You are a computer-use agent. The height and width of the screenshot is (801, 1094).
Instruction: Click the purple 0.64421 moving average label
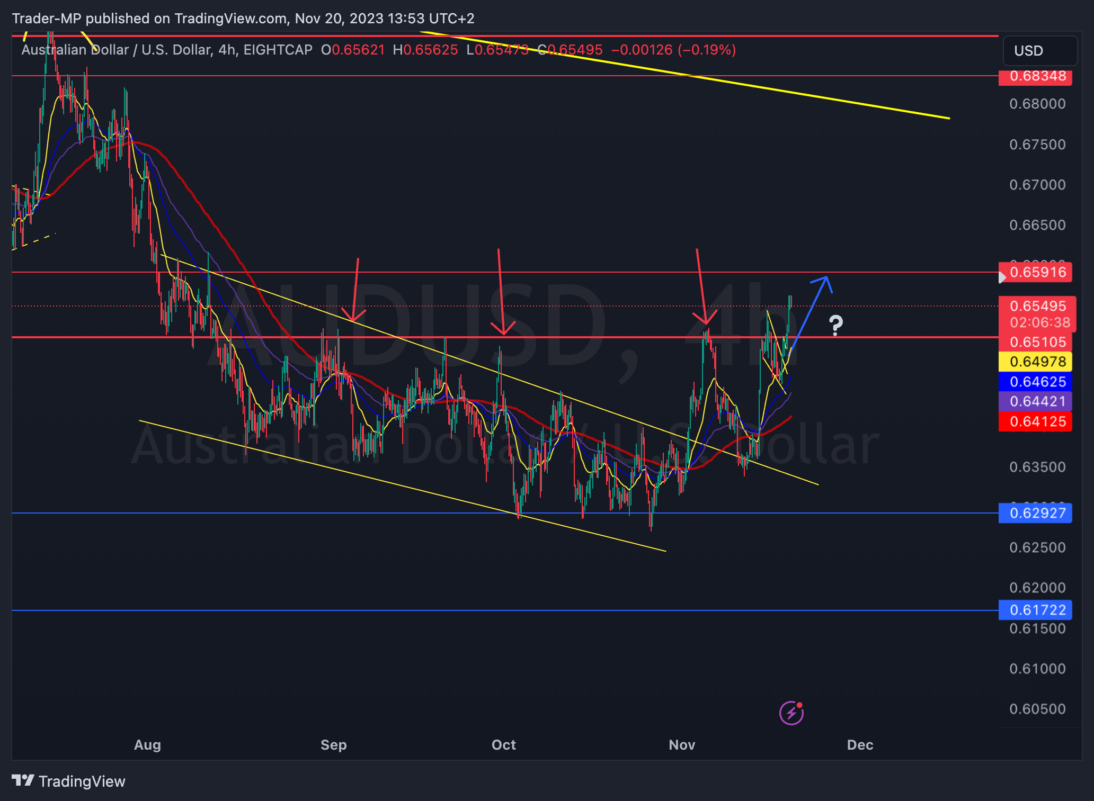(x=1035, y=401)
